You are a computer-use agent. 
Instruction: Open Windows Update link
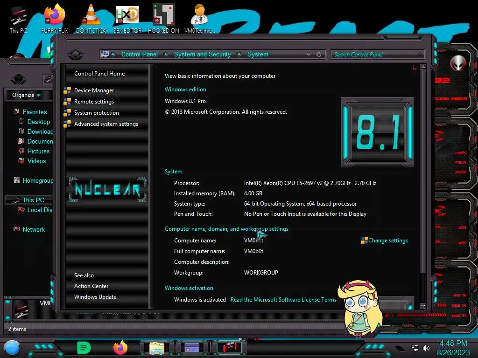(x=95, y=297)
